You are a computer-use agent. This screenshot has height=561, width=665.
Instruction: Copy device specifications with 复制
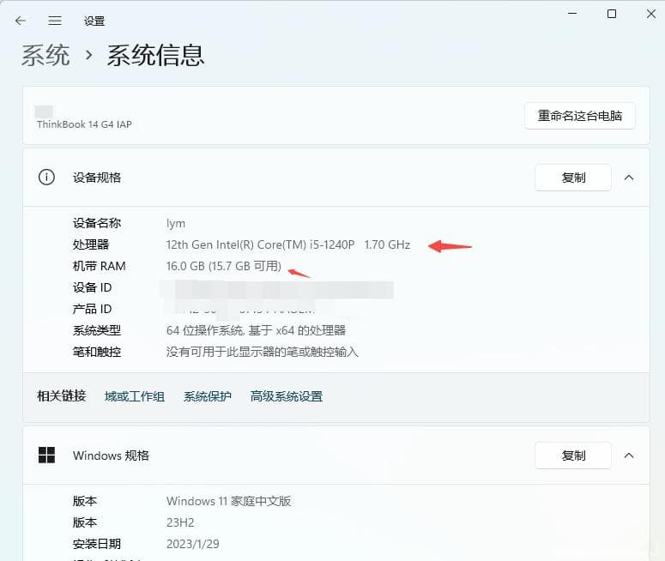573,178
